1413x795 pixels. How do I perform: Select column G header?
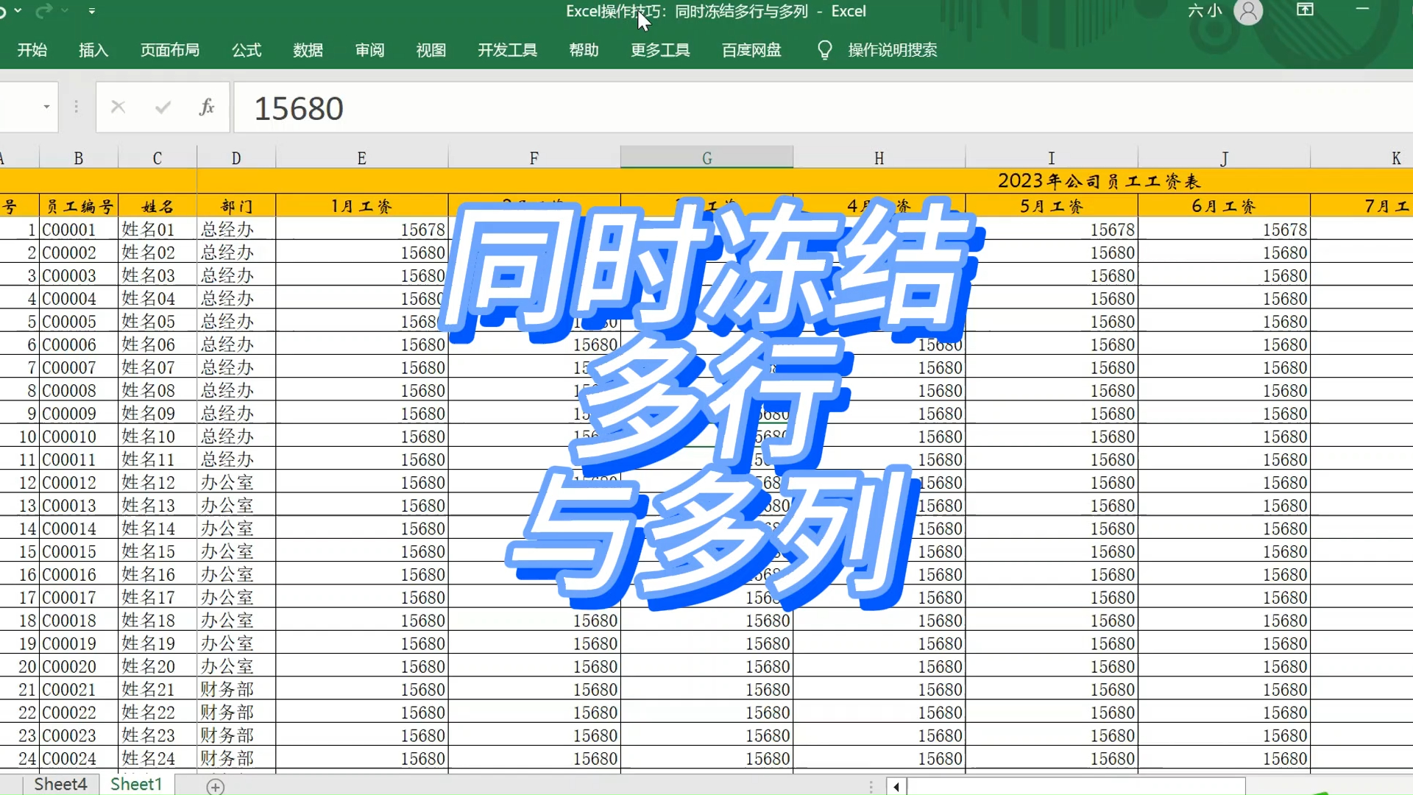click(706, 158)
